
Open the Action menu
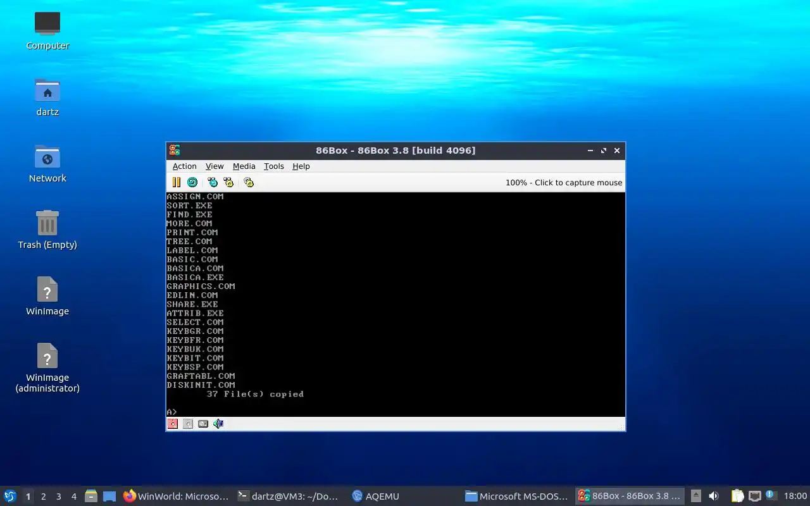[184, 166]
